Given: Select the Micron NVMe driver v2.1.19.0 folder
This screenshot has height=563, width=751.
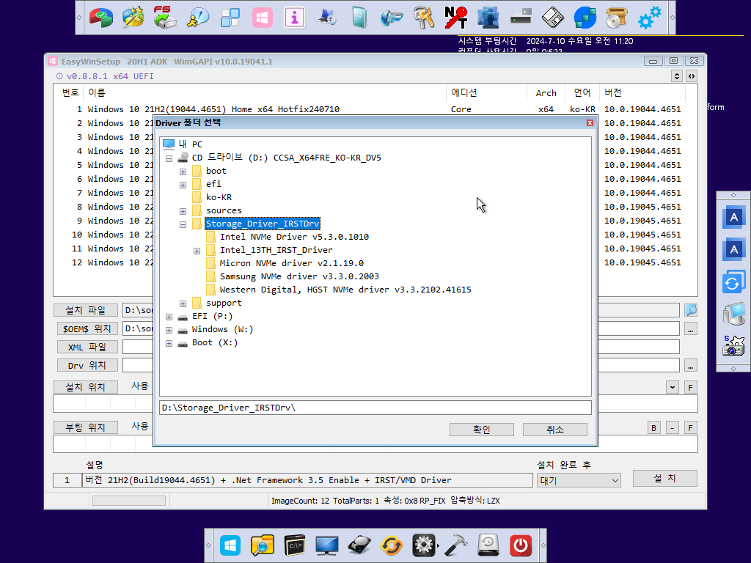Looking at the screenshot, I should pyautogui.click(x=292, y=263).
